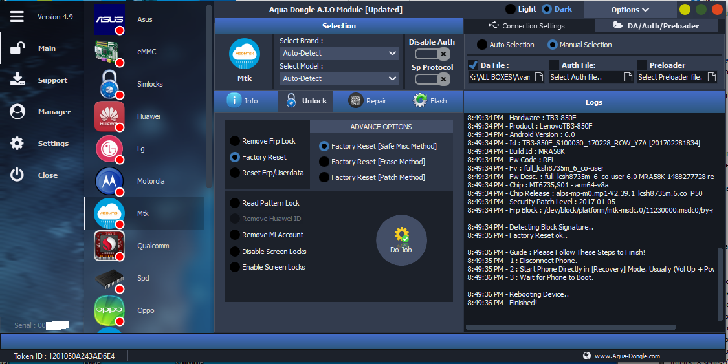Click the Token ID text
This screenshot has height=364, width=728.
coord(64,356)
